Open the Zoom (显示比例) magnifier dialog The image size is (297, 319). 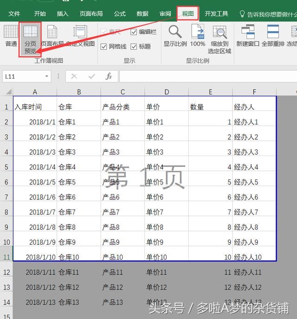tap(175, 36)
